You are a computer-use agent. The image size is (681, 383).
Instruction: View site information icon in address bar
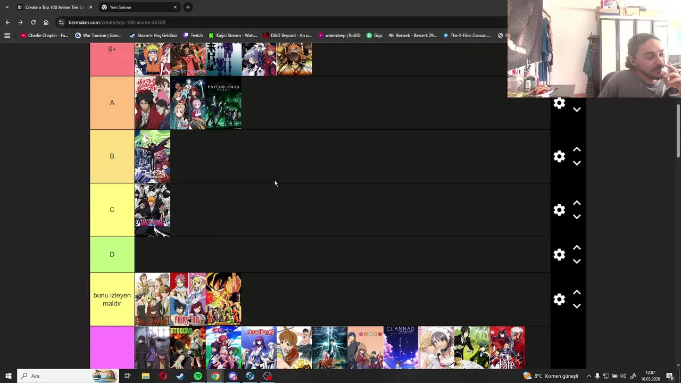(x=61, y=22)
